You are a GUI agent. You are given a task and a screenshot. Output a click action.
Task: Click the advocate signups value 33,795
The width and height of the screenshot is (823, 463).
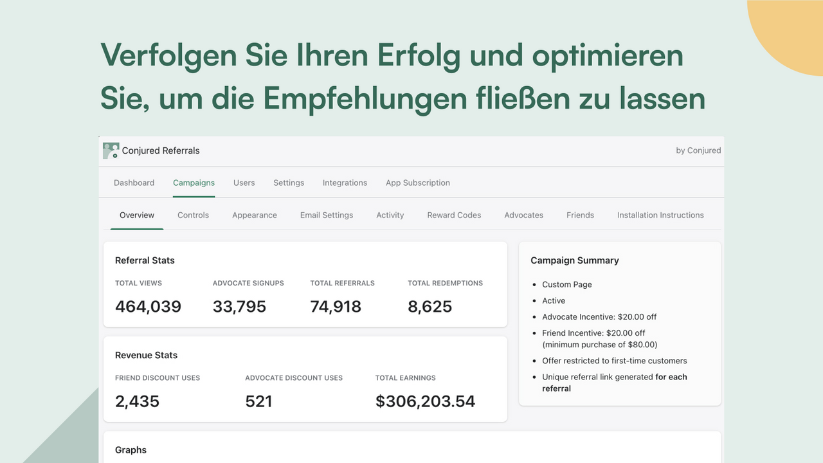pyautogui.click(x=239, y=307)
